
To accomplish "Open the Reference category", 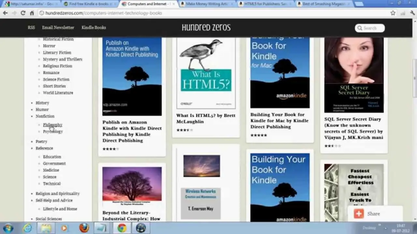I will tap(44, 148).
